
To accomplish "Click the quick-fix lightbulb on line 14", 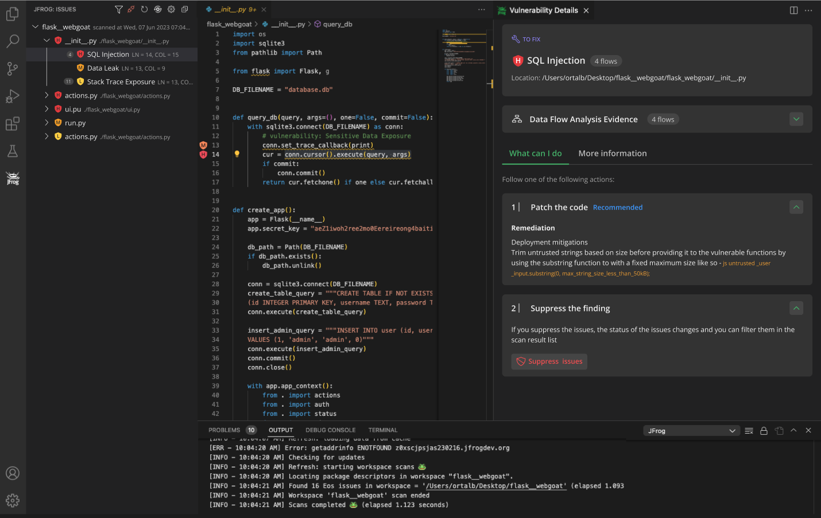I will [237, 155].
